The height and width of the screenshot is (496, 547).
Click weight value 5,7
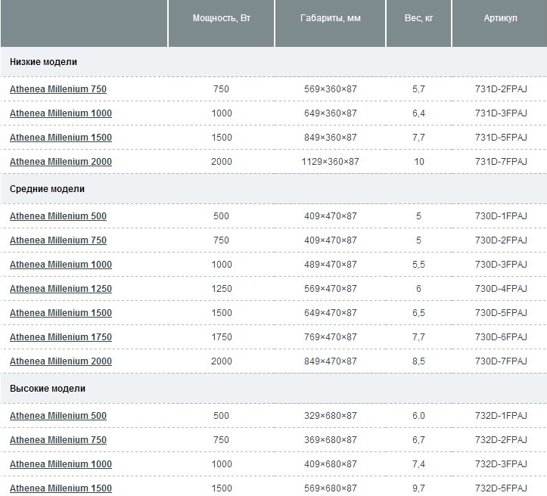(418, 89)
